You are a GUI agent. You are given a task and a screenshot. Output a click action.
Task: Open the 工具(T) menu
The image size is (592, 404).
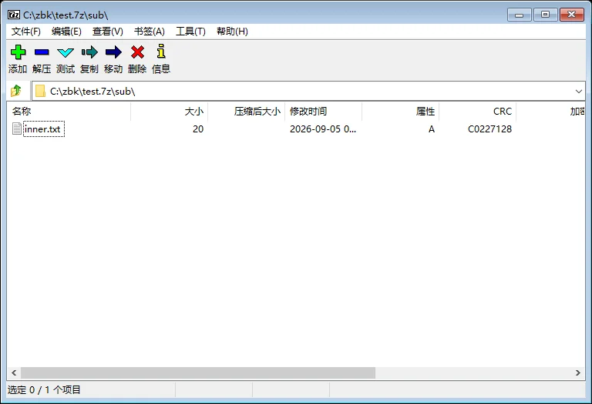point(190,32)
